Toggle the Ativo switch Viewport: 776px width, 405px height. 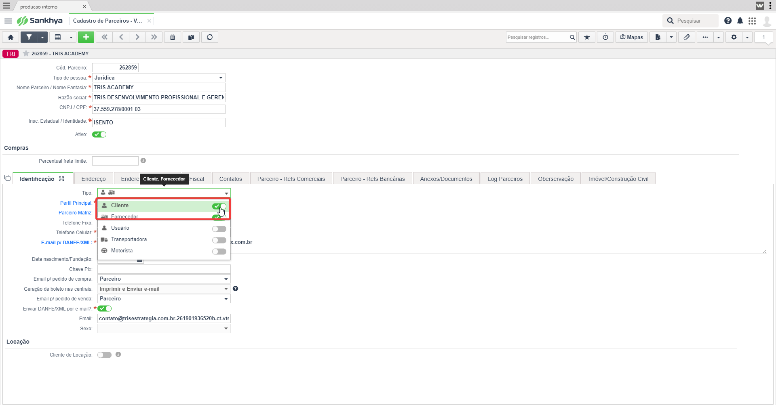99,134
